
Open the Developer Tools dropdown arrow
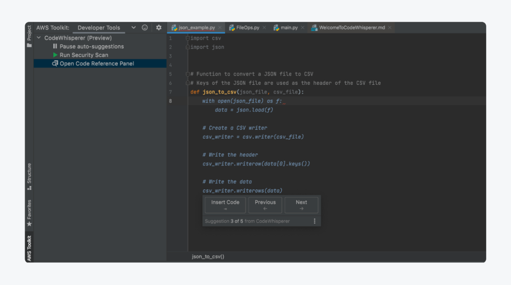point(133,28)
